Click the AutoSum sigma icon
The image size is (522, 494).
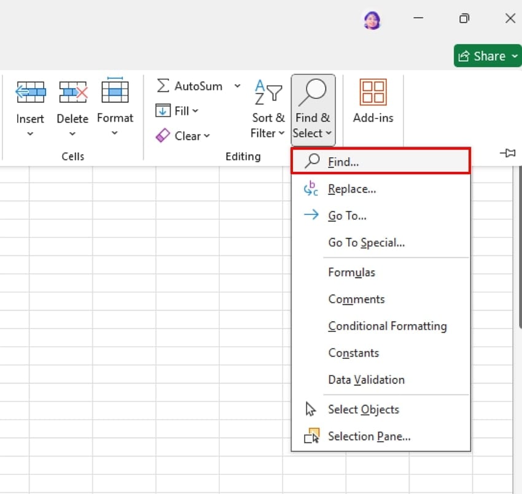pos(163,86)
